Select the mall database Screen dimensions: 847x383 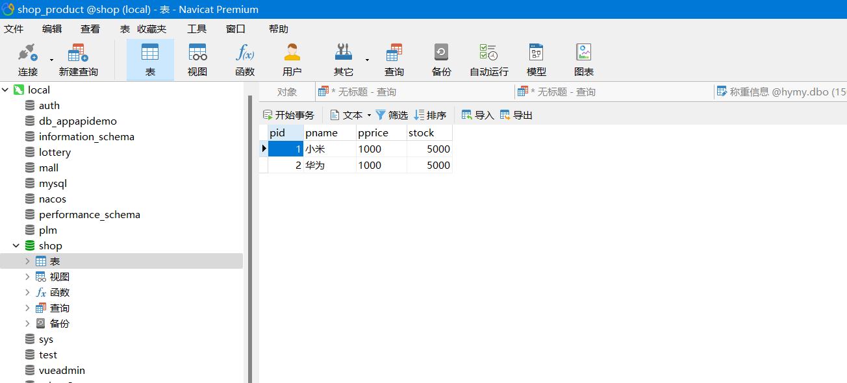tap(49, 168)
